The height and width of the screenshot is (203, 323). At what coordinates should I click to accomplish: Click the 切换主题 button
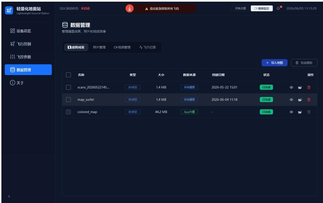pyautogui.click(x=241, y=9)
